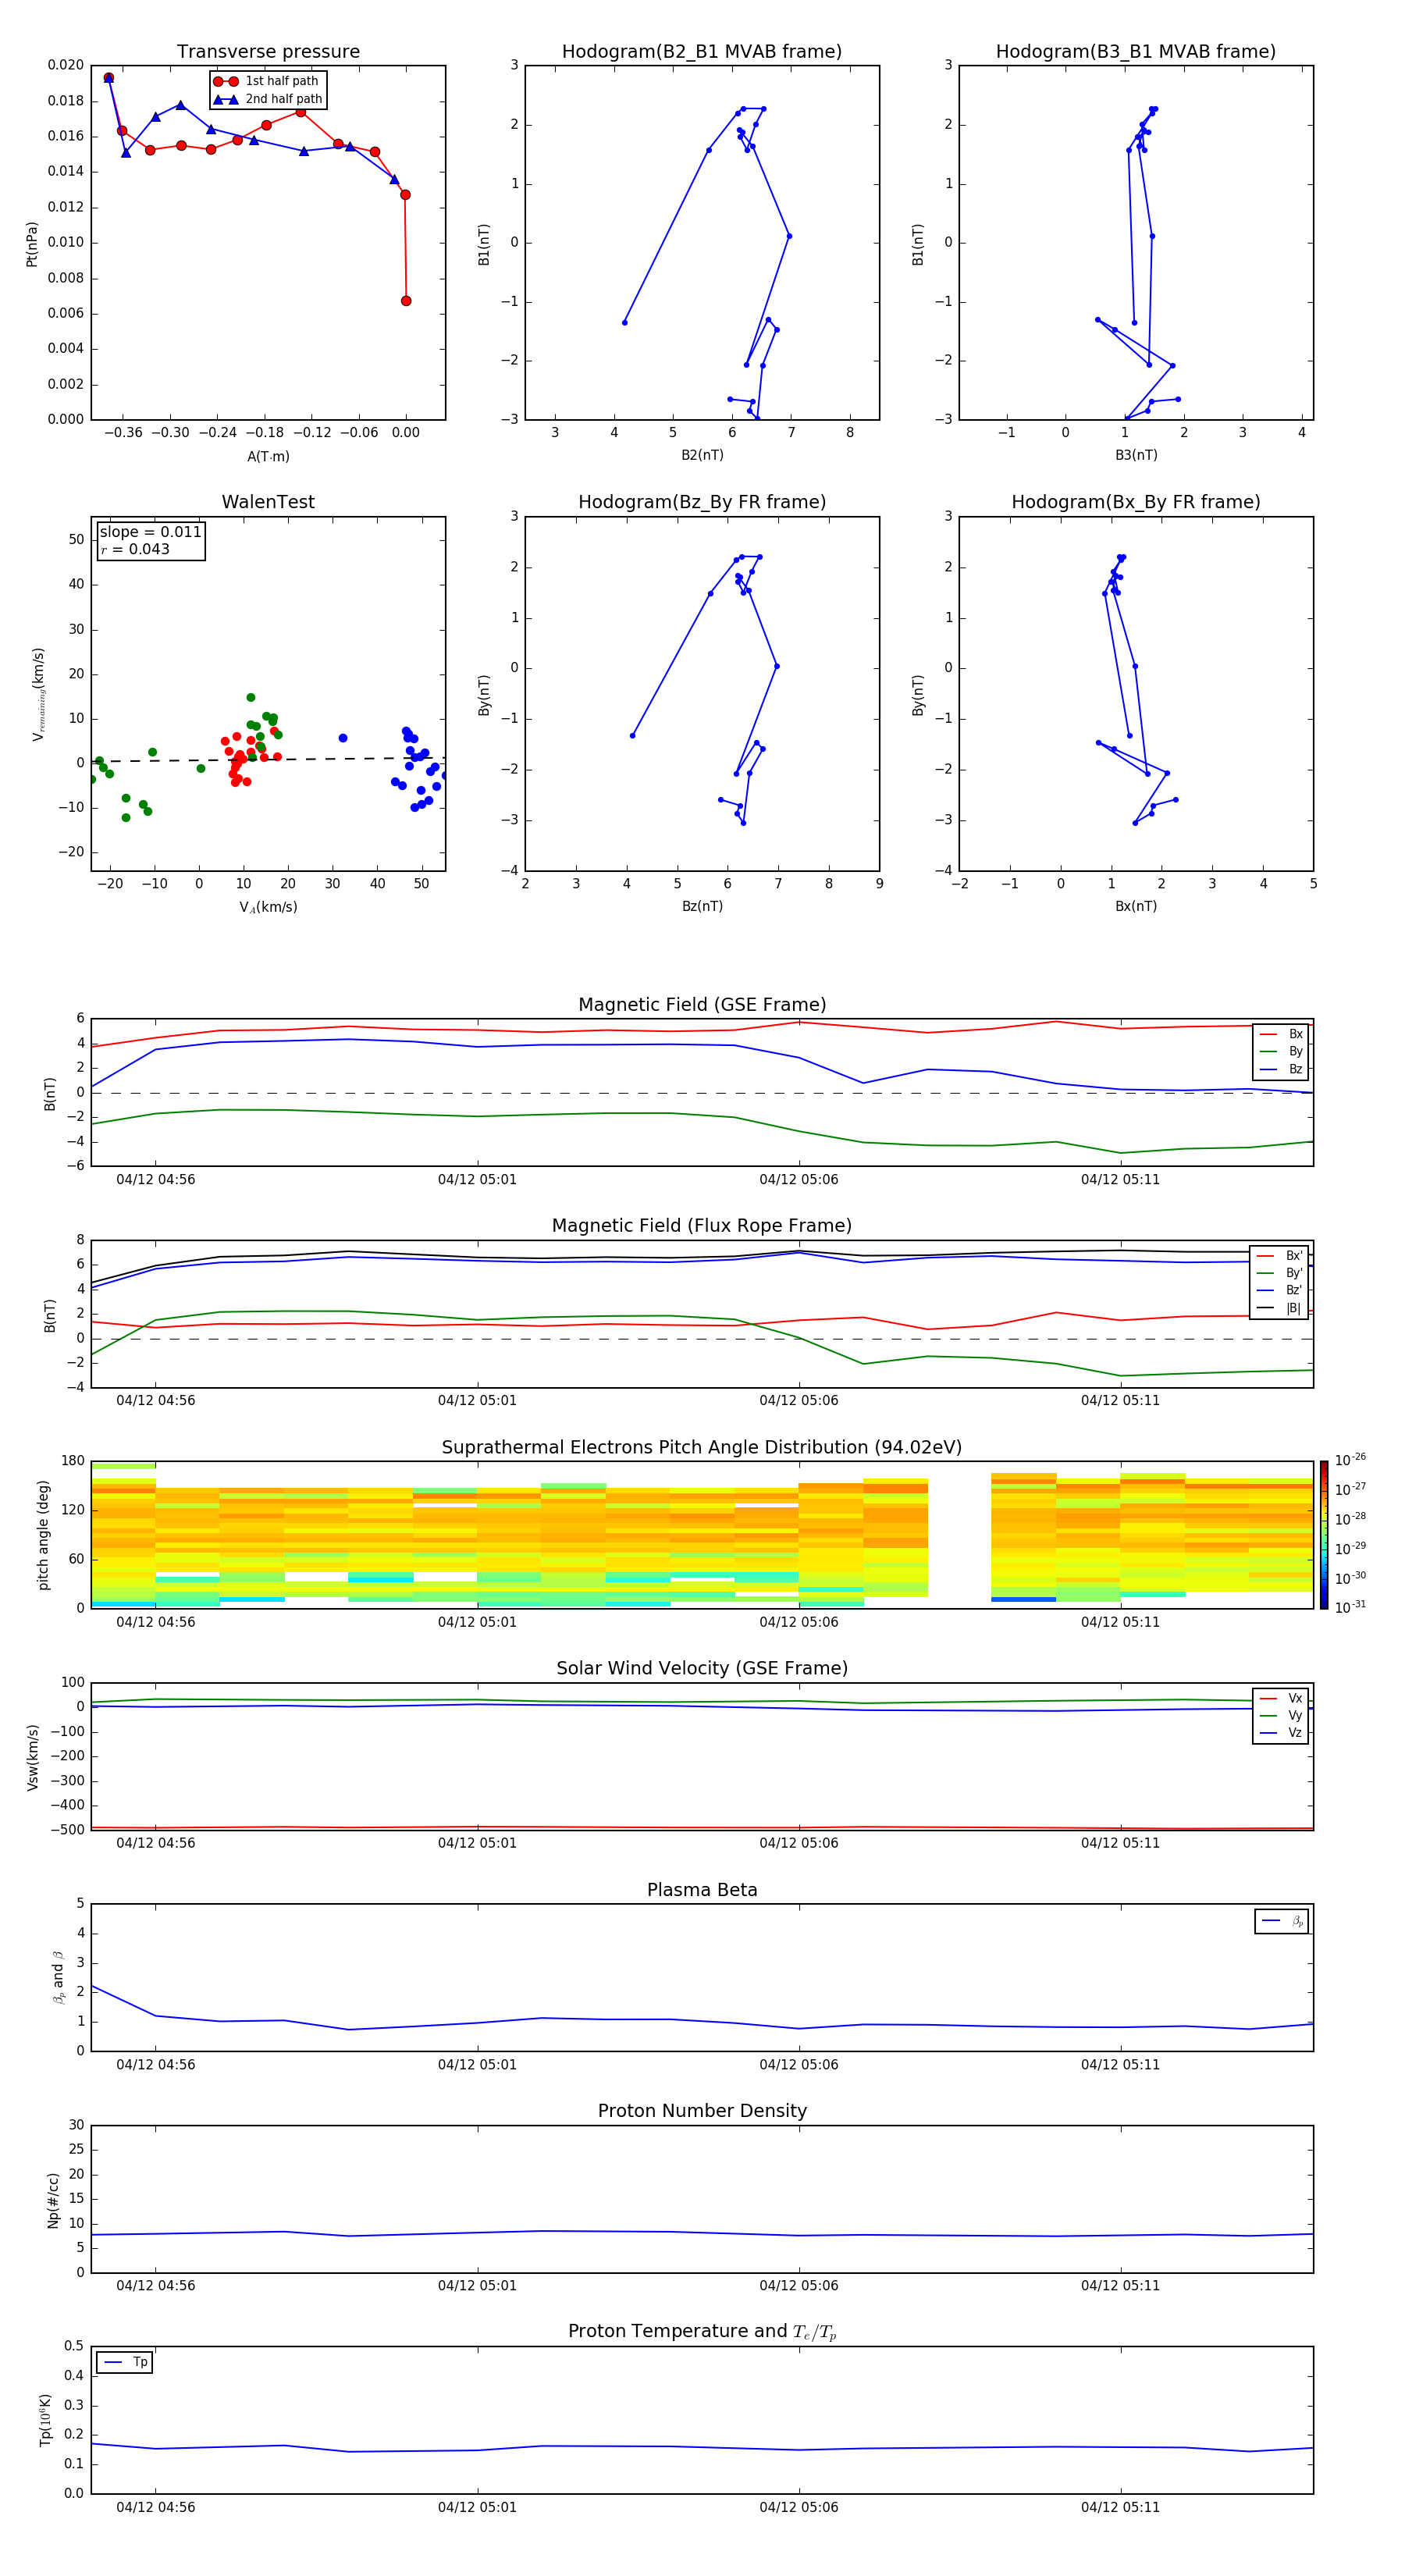Image resolution: width=1405 pixels, height=2576 pixels.
Task: Click the 'V_A(km/s)' x-axis label
Action: [268, 907]
